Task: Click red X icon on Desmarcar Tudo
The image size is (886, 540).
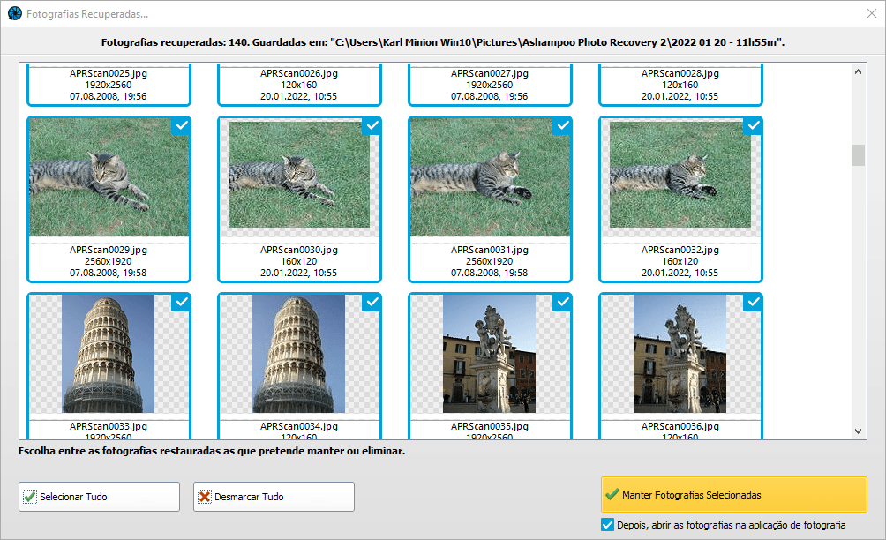Action: click(205, 497)
